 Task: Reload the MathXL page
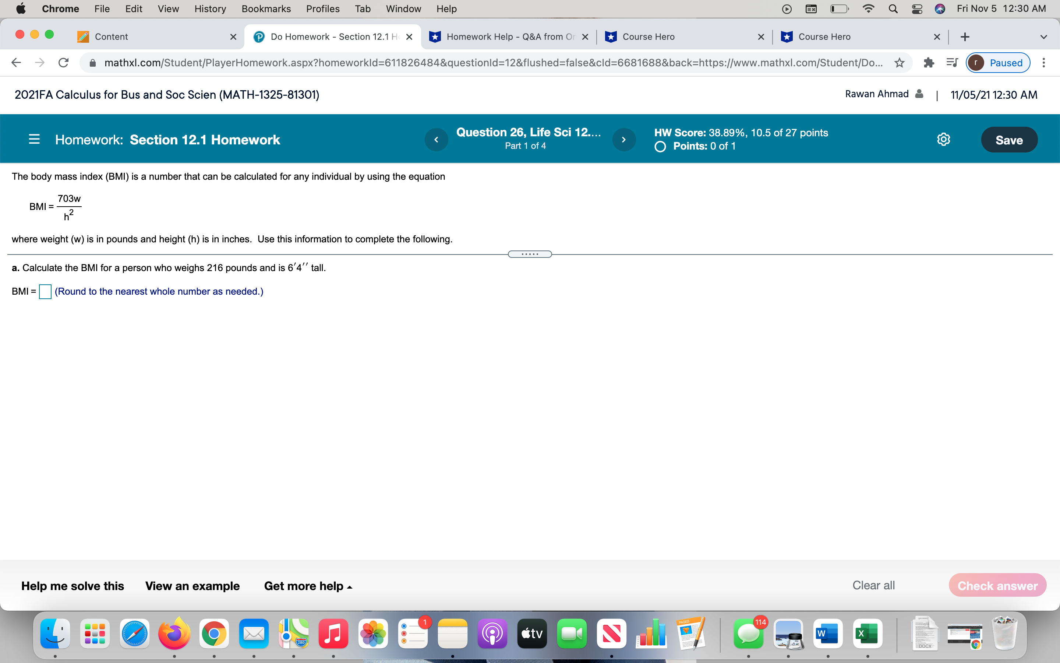click(63, 62)
